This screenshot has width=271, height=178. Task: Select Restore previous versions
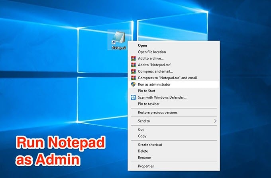(174, 113)
